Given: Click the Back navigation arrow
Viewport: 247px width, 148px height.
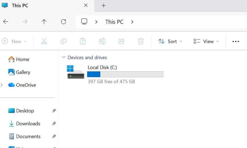Looking at the screenshot, I should pos(6,22).
